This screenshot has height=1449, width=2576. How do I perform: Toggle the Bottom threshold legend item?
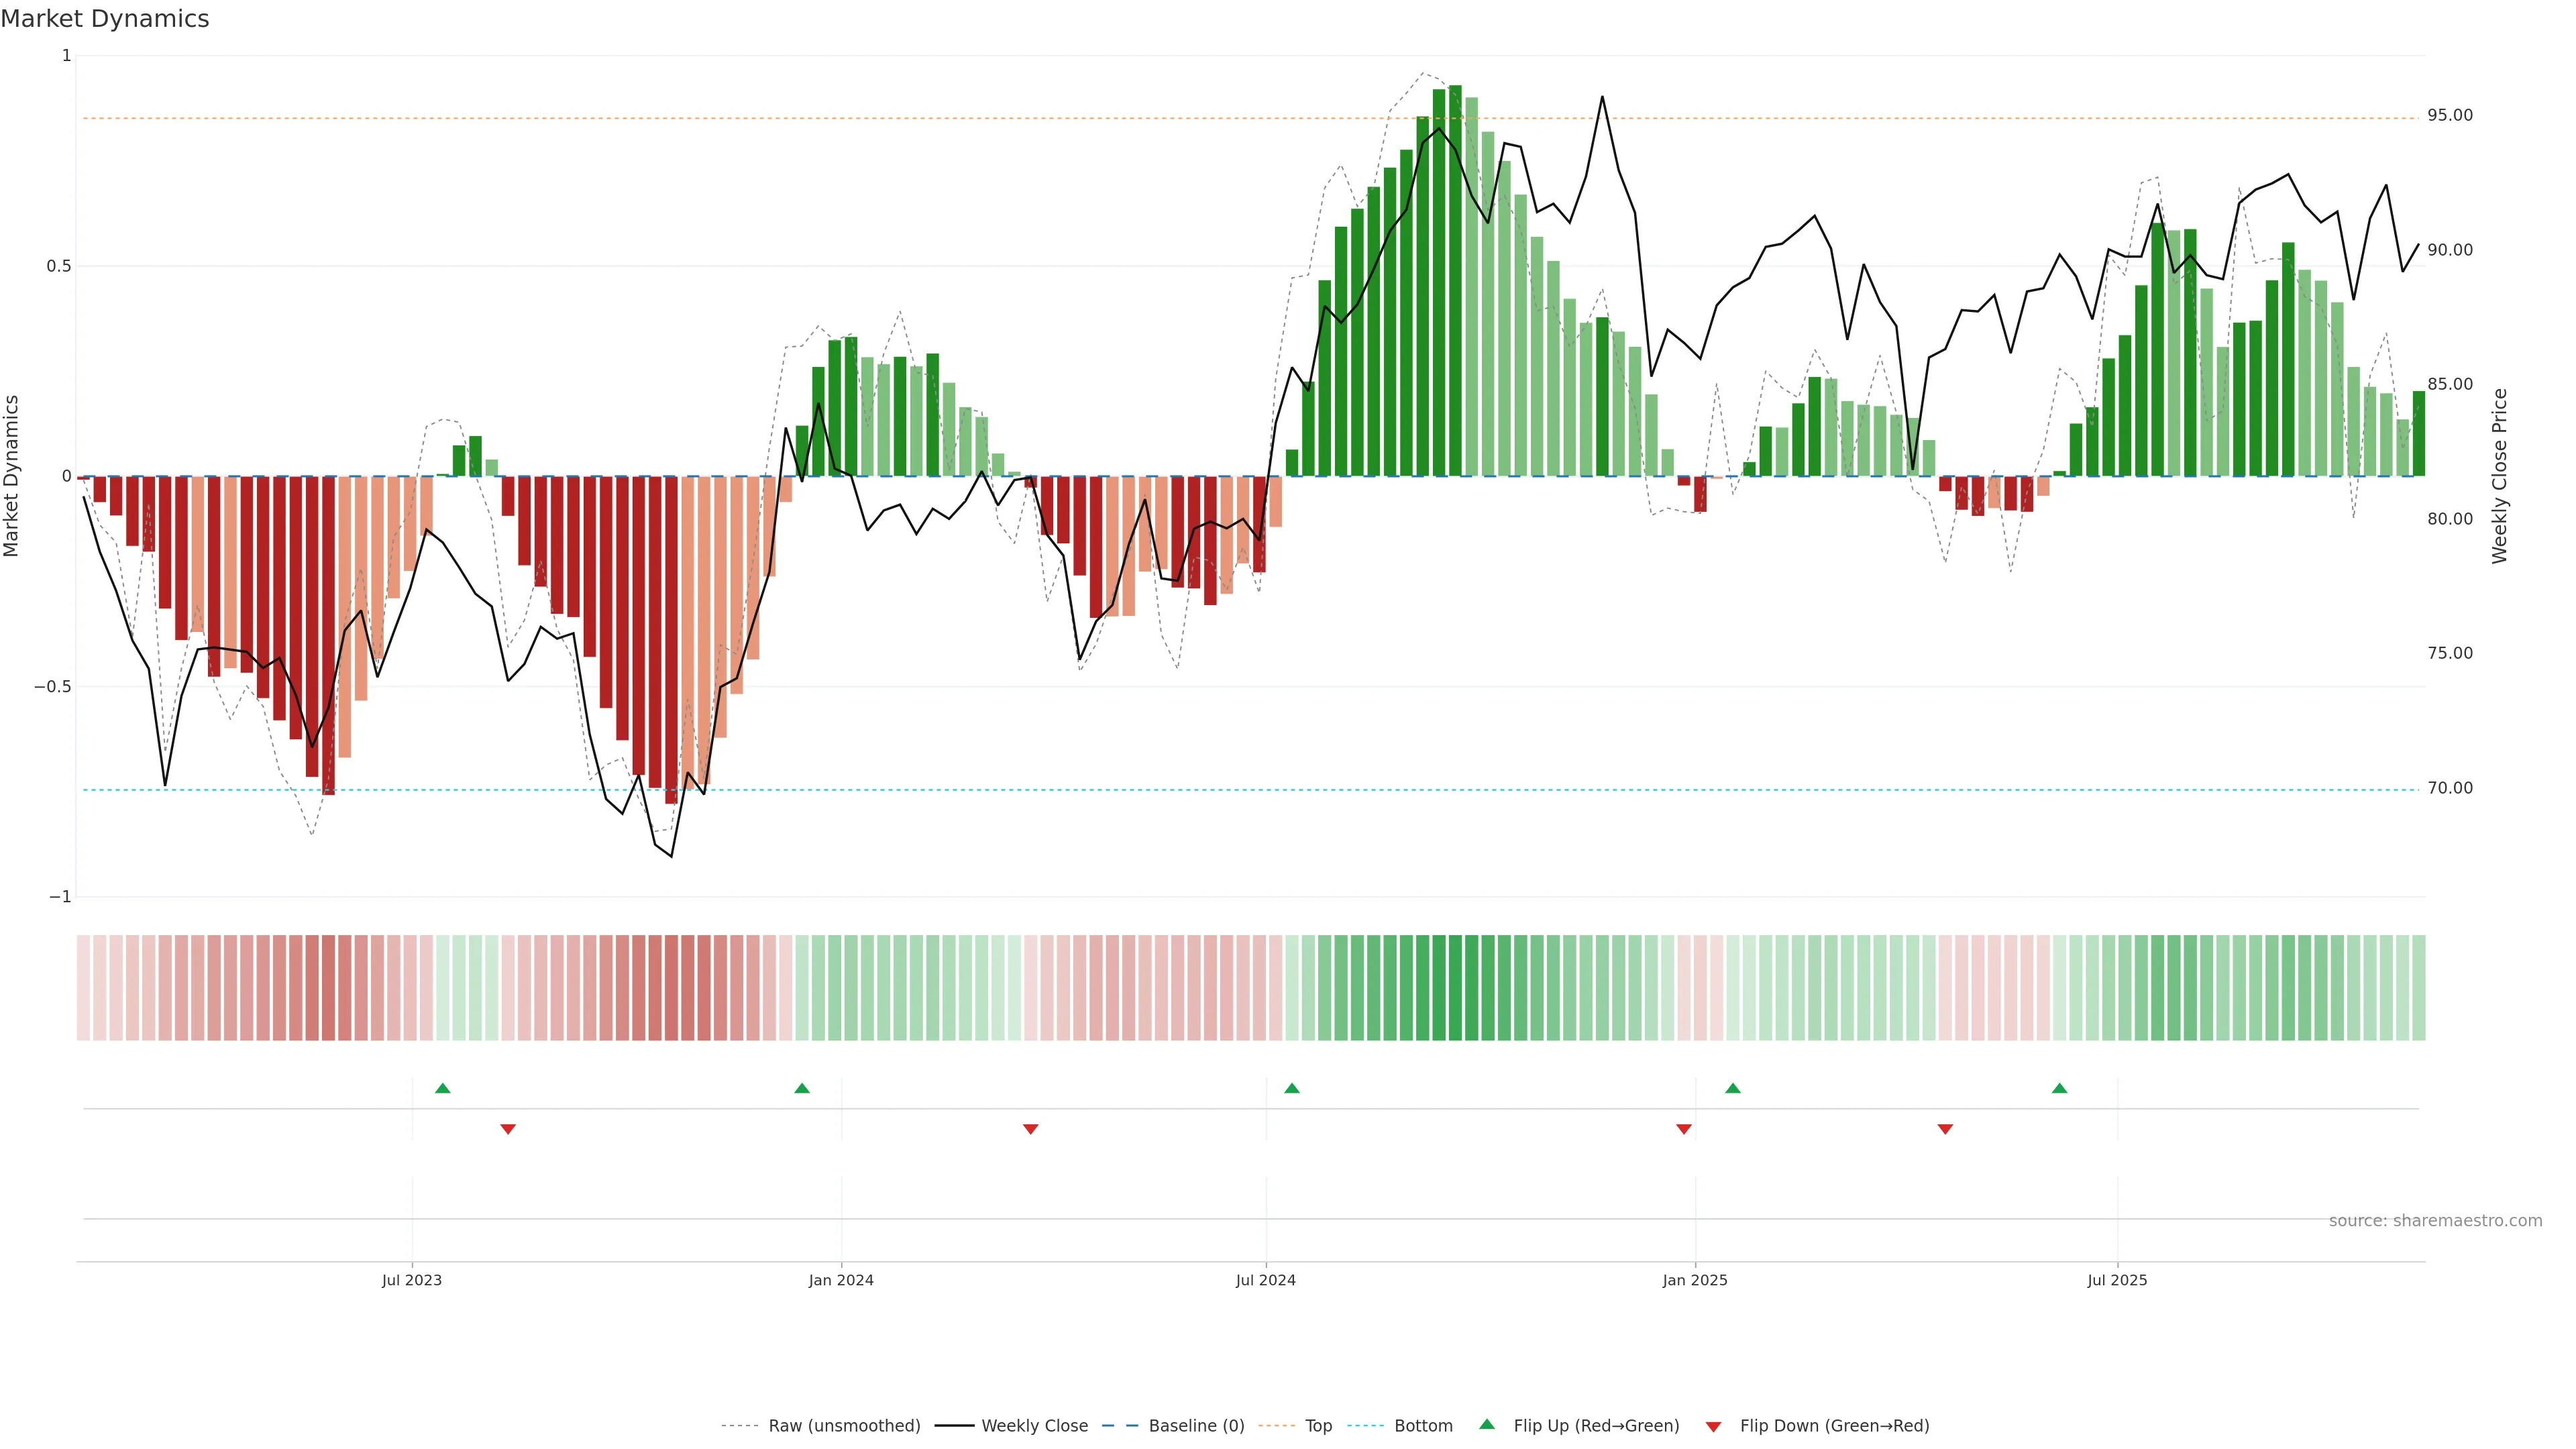coord(1423,1426)
